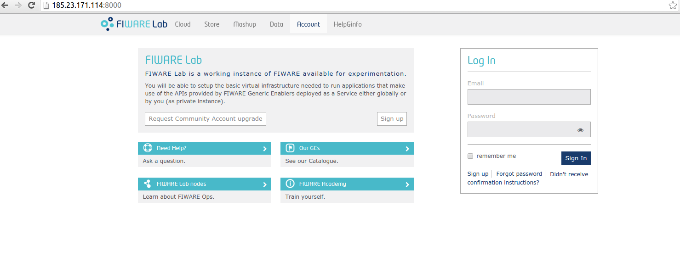Viewport: 680px width, 274px height.
Task: Click the FIWARE Lab logo
Action: [134, 24]
